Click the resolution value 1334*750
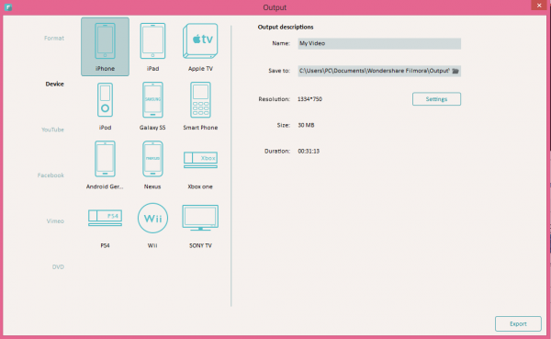551x339 pixels. coord(309,99)
